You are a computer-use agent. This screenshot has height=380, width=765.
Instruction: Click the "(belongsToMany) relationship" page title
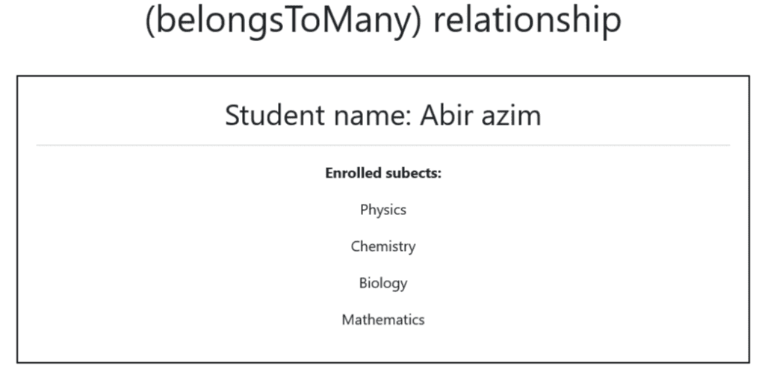point(382,20)
